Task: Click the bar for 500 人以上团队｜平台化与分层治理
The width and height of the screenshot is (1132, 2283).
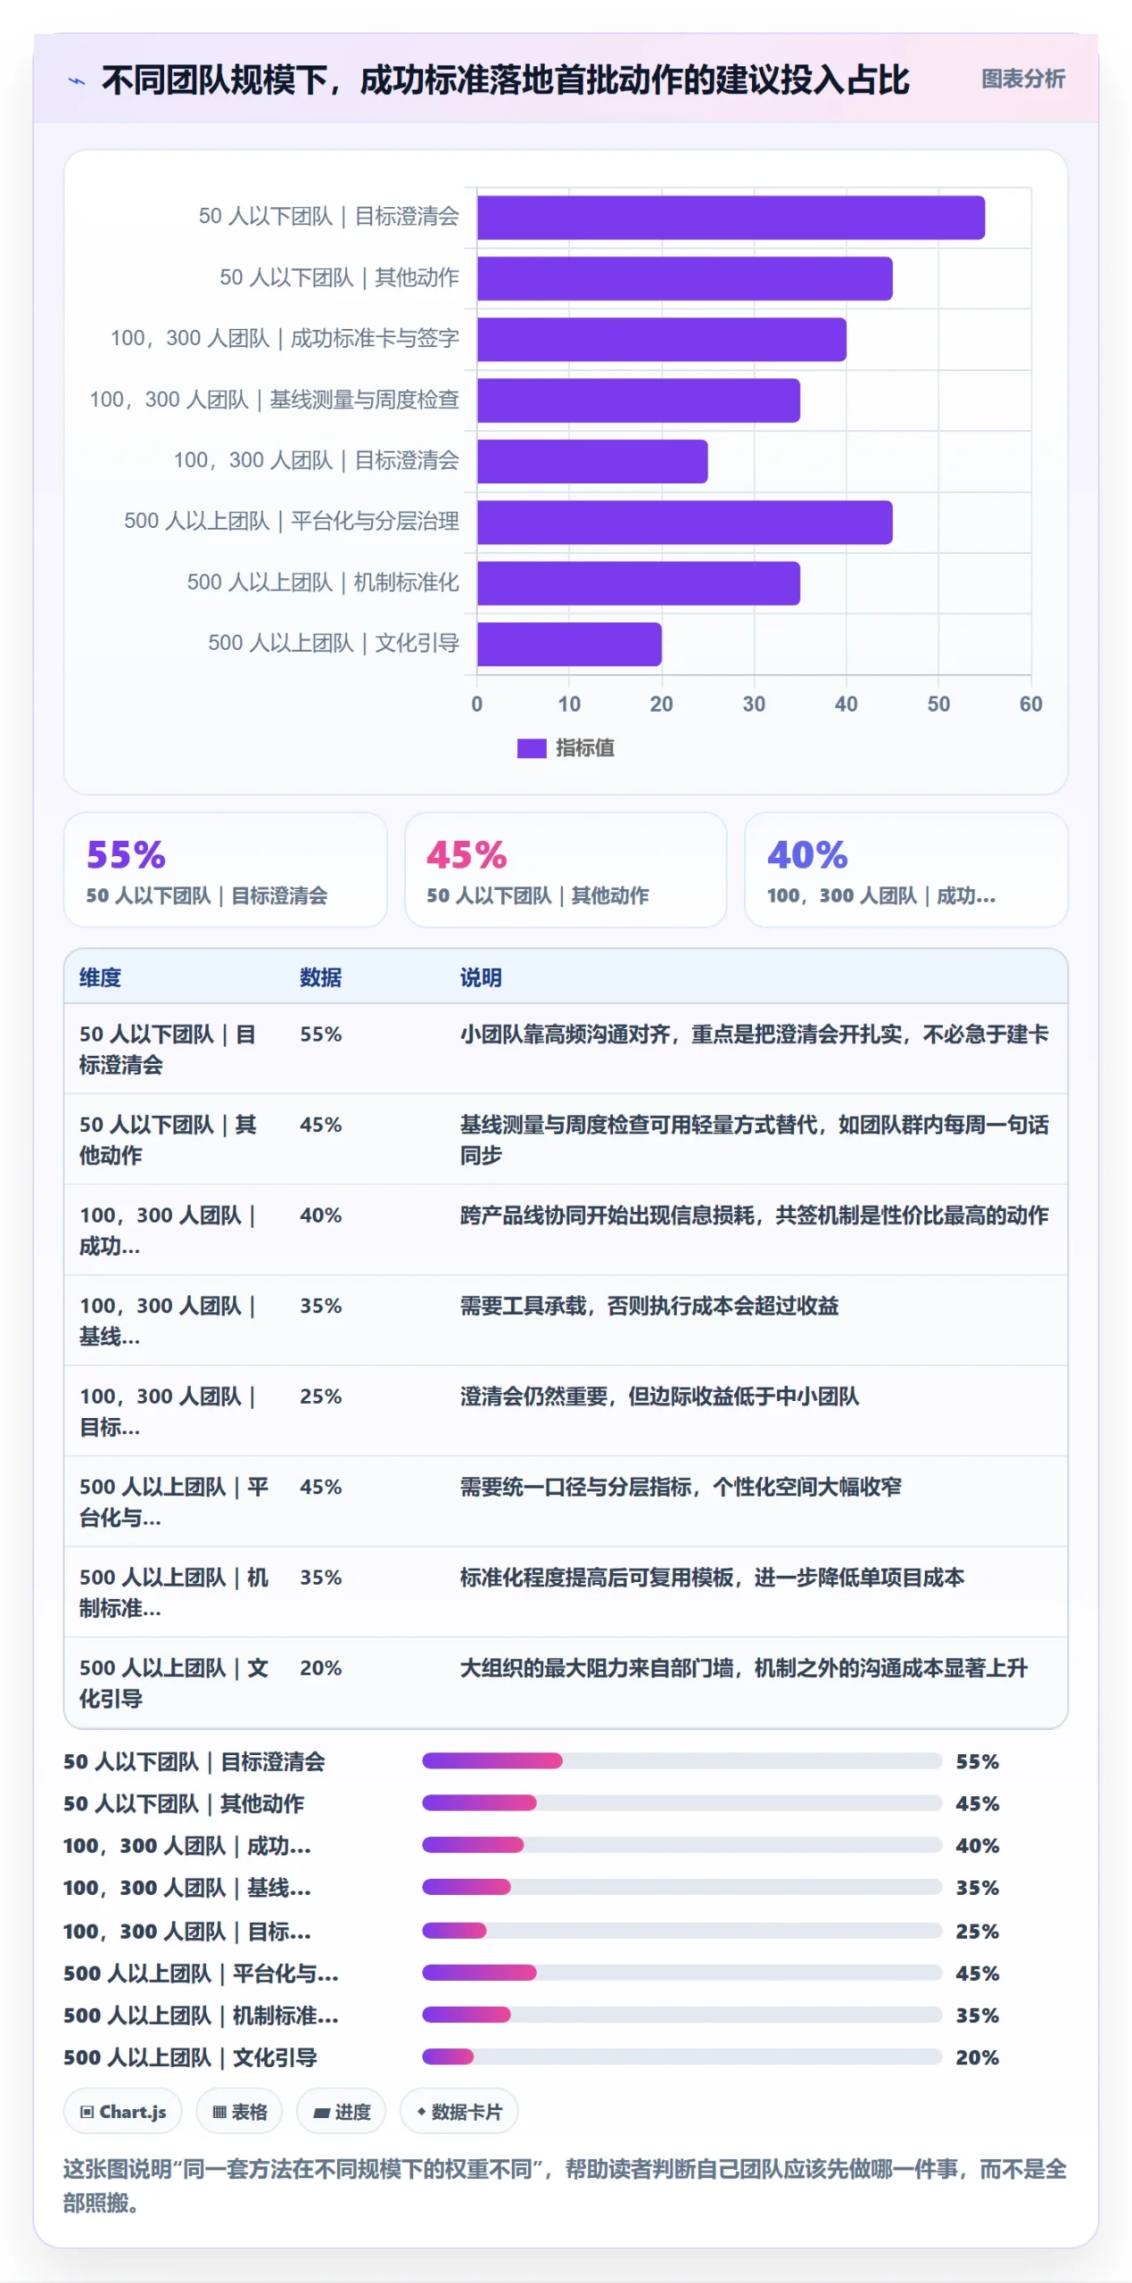Action: [684, 523]
